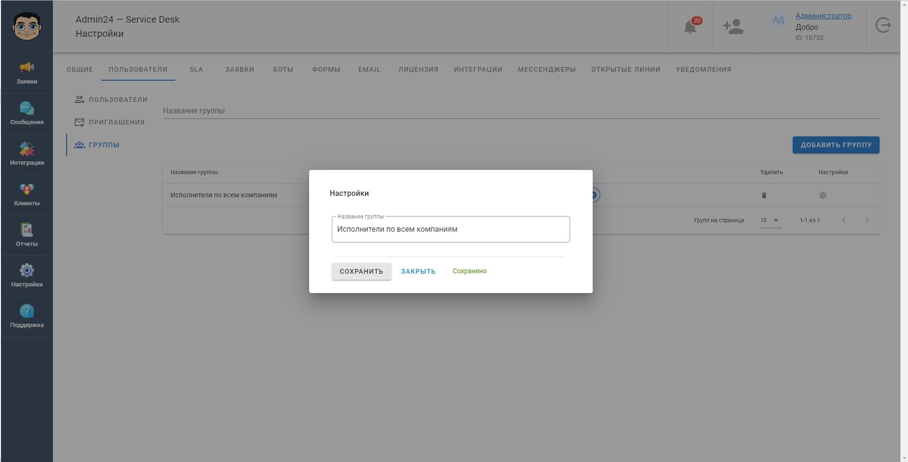Open the groups per page dropdown
The width and height of the screenshot is (908, 462).
(x=770, y=220)
